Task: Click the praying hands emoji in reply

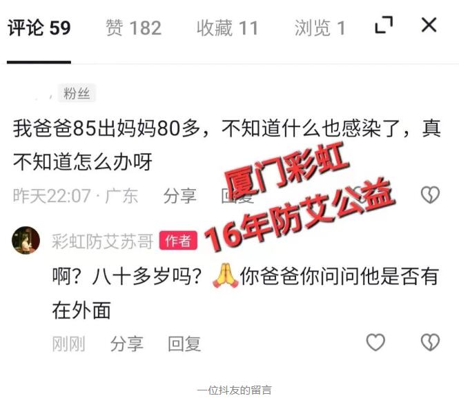Action: point(225,276)
